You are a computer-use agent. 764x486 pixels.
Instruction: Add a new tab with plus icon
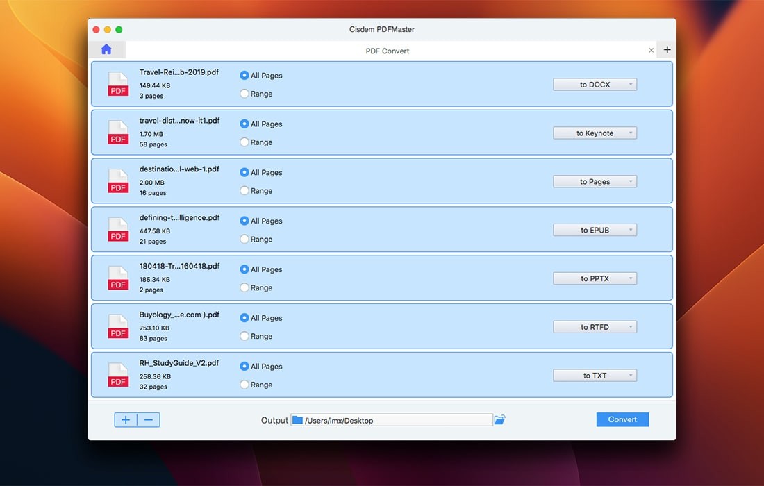pyautogui.click(x=667, y=50)
